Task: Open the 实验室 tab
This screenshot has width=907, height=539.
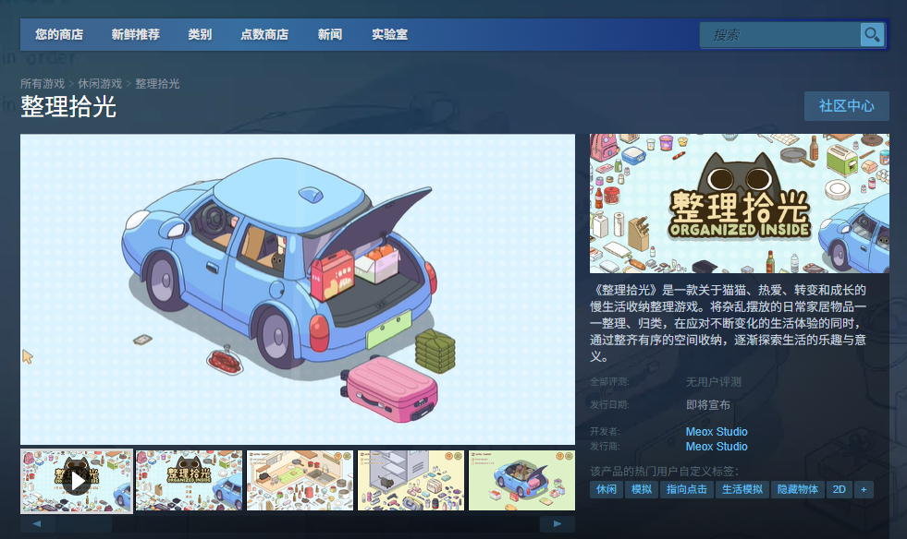Action: (x=389, y=35)
